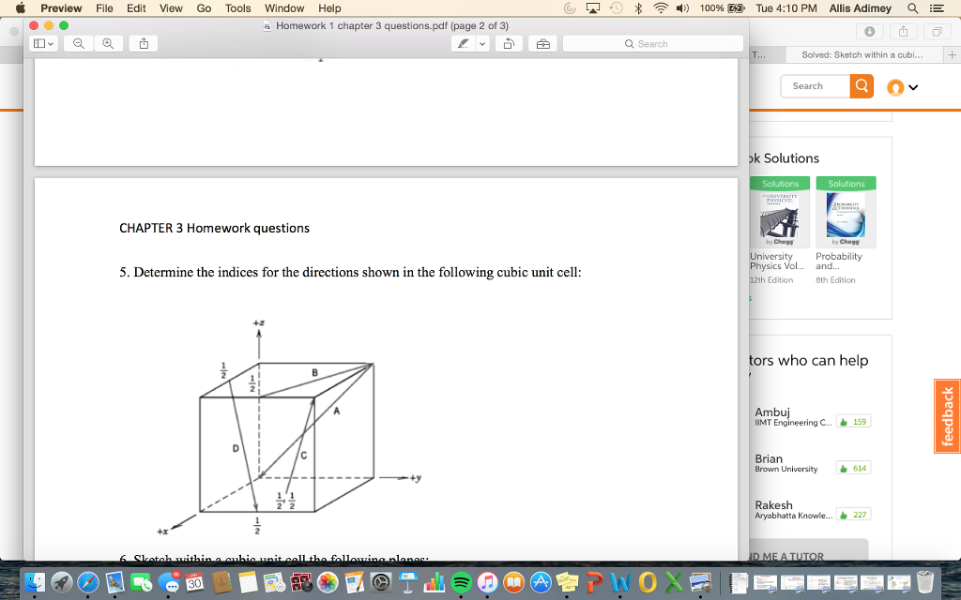Expand the Chegg user account menu
The image size is (961, 600).
[x=901, y=87]
